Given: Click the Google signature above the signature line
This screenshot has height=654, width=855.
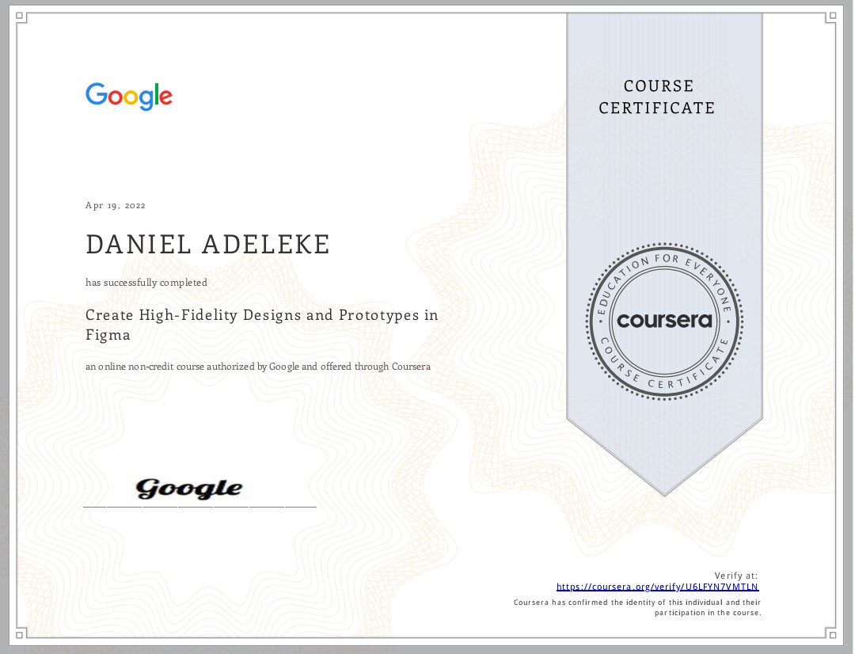Looking at the screenshot, I should tap(190, 487).
